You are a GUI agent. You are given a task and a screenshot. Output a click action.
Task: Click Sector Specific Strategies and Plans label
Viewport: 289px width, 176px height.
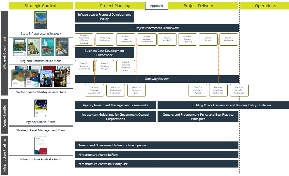pos(41,92)
